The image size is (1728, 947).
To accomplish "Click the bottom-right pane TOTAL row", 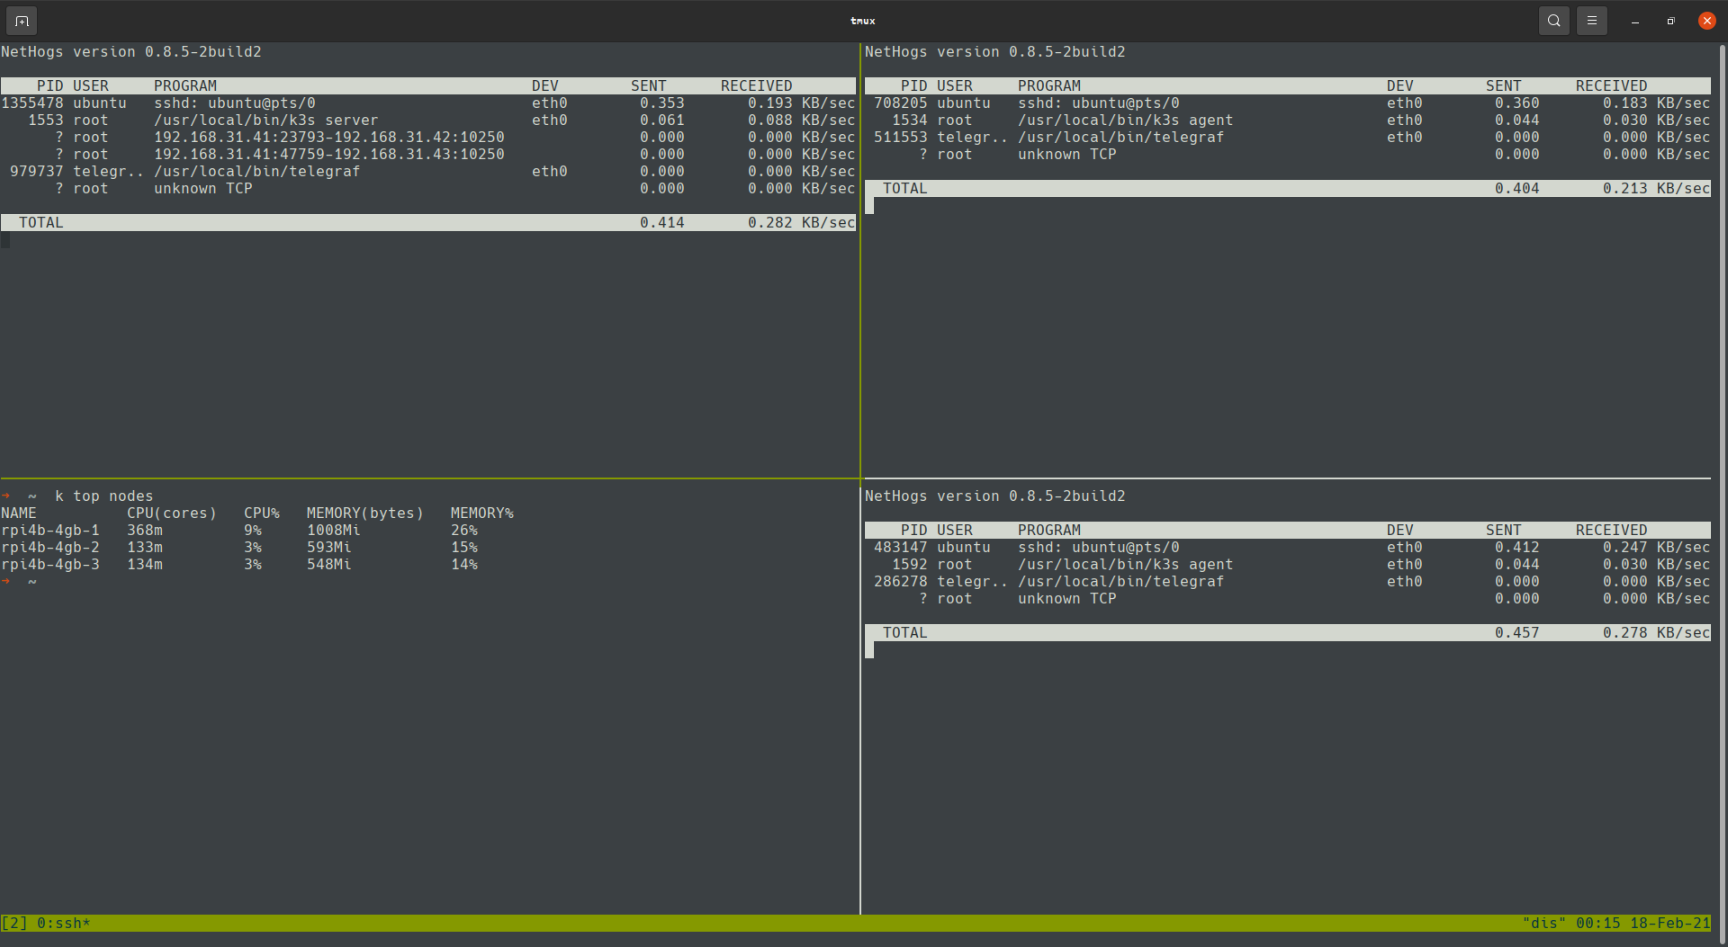I will coord(1287,633).
